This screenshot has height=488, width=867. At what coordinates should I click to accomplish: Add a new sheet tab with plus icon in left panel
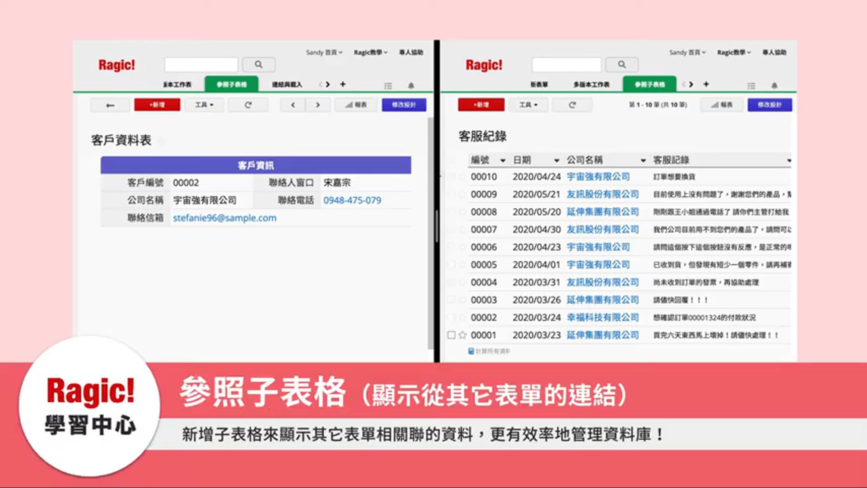343,84
